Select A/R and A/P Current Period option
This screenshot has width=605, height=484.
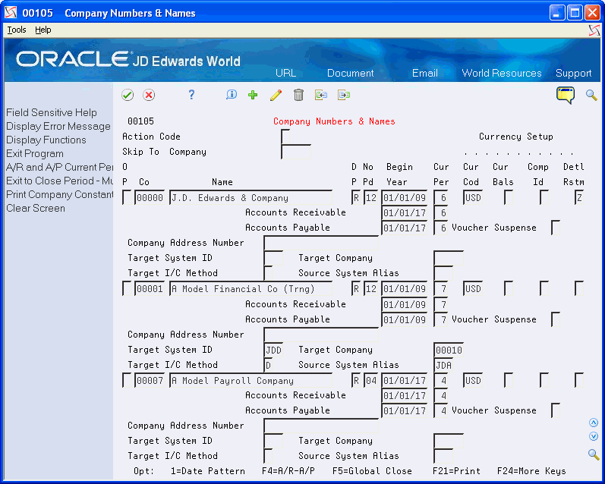[x=59, y=167]
